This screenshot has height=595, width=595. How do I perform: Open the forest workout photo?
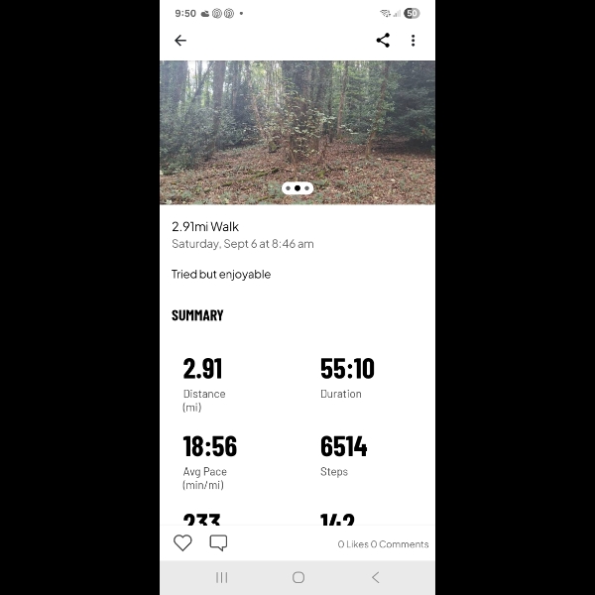(297, 133)
